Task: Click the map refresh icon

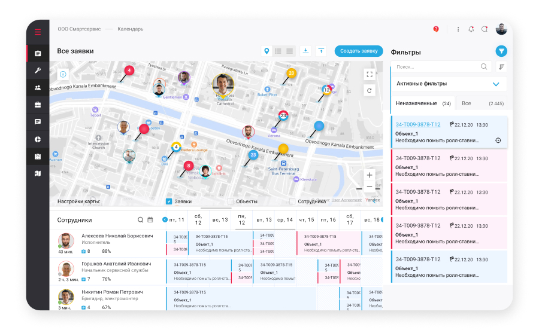Action: click(x=370, y=90)
